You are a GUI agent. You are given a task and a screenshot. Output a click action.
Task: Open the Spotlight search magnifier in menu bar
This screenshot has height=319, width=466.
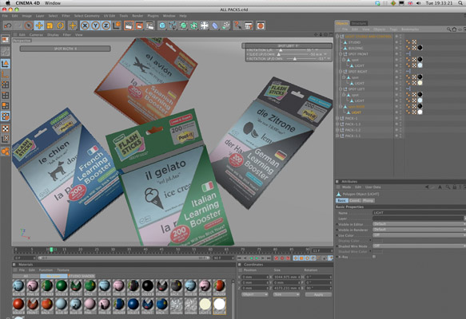[x=460, y=3]
